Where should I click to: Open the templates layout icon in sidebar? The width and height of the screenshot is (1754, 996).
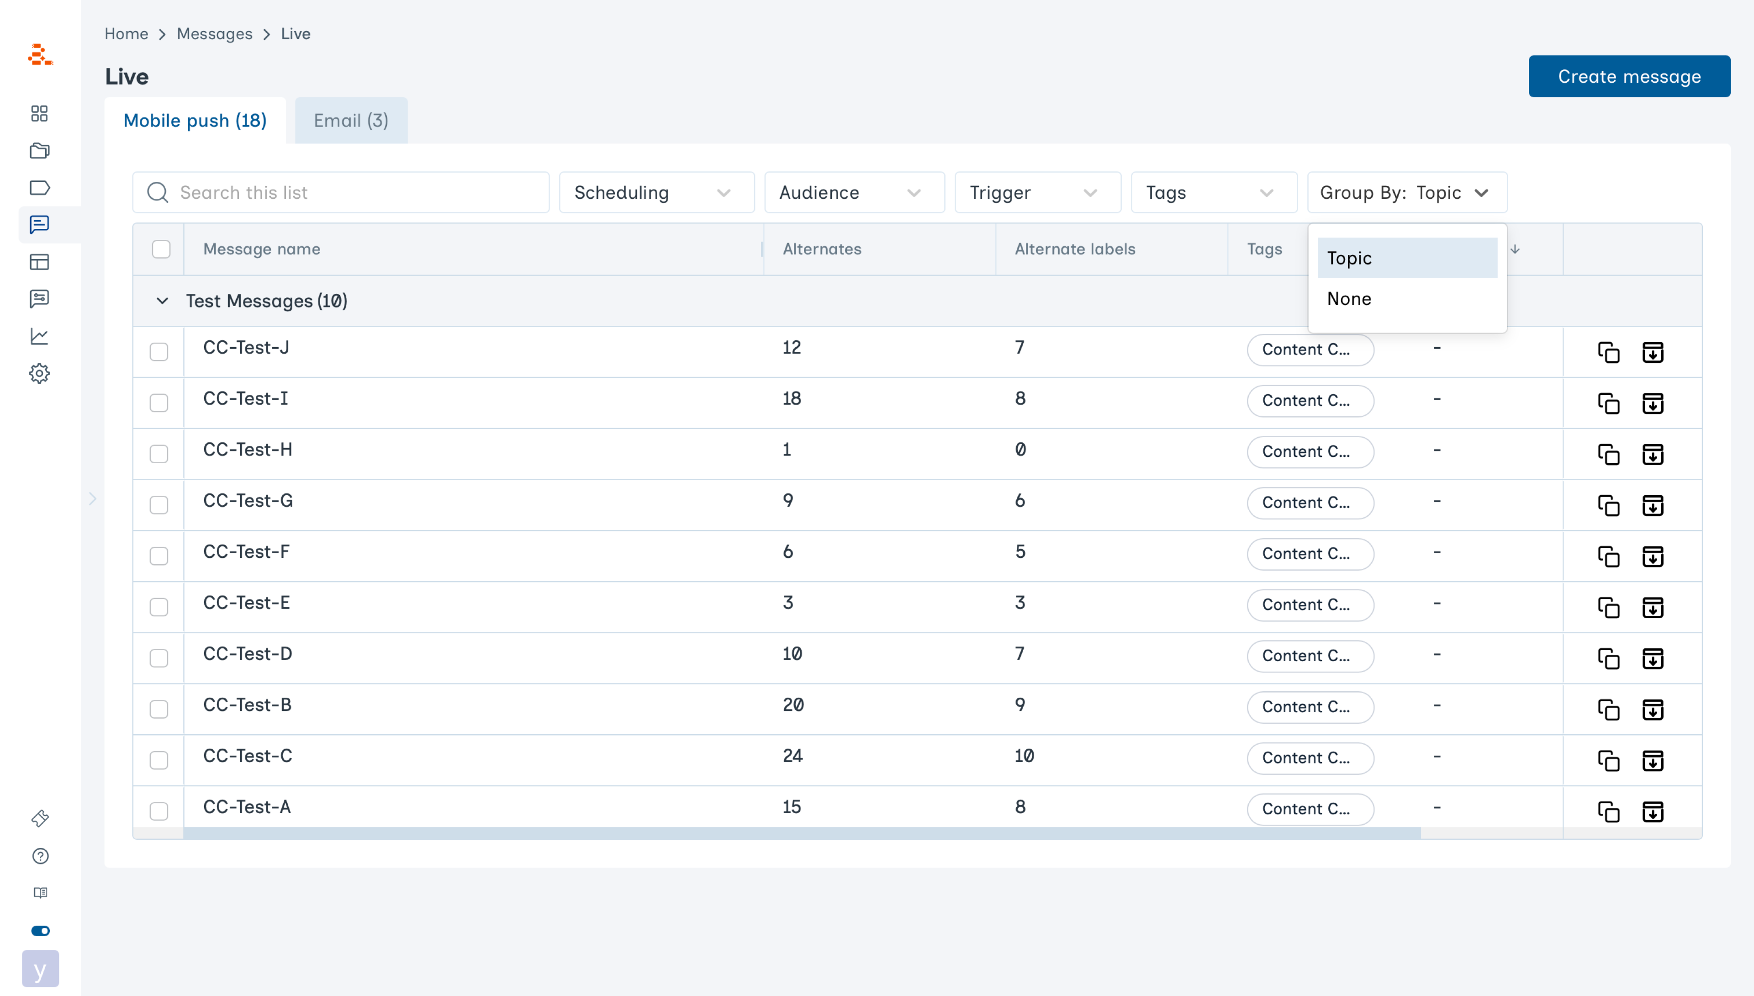tap(40, 262)
